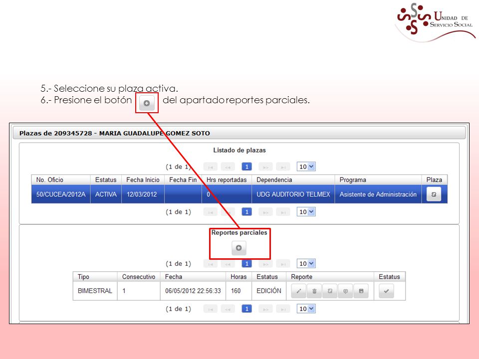Open rows-per-page dropdown below the plazas table

coord(306,212)
